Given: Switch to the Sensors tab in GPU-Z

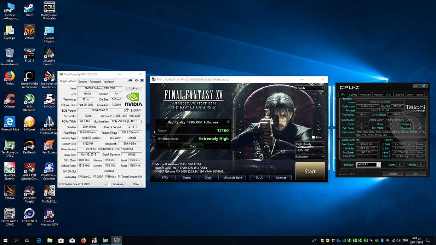Looking at the screenshot, I should [82, 82].
